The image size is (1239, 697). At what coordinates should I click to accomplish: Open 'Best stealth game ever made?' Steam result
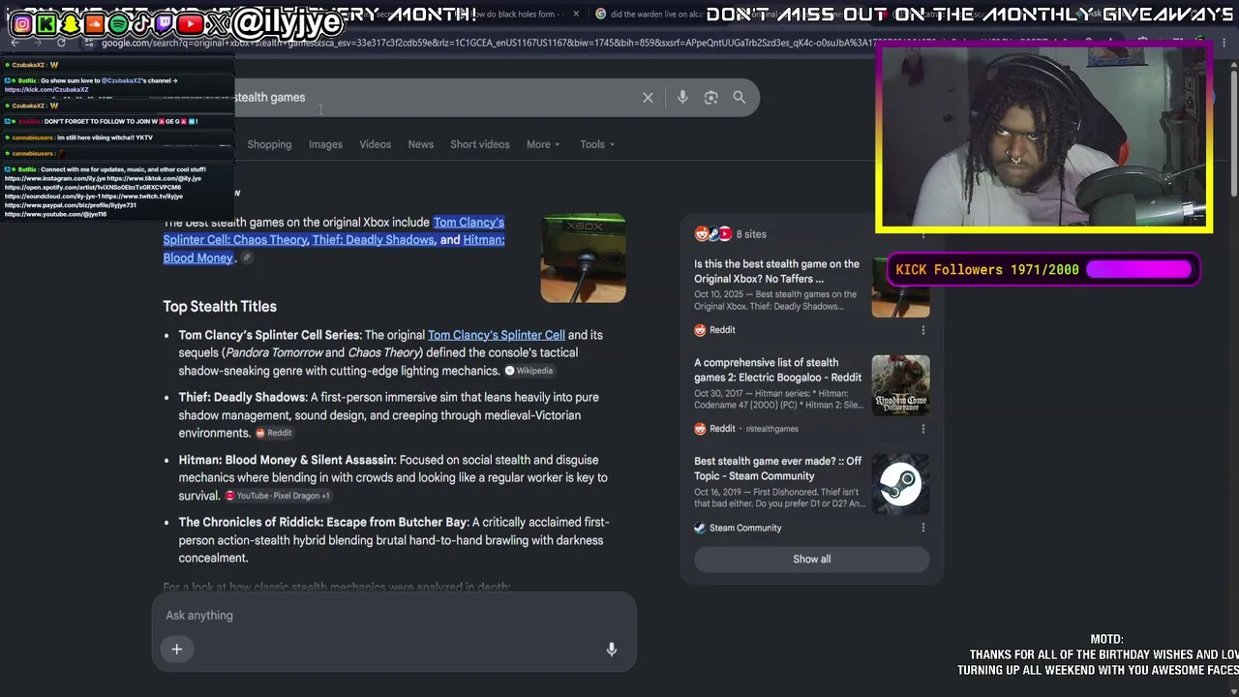click(777, 469)
